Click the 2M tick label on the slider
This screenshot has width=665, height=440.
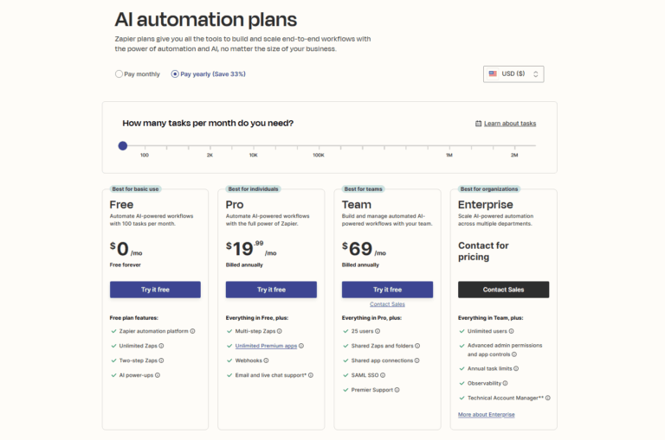514,156
